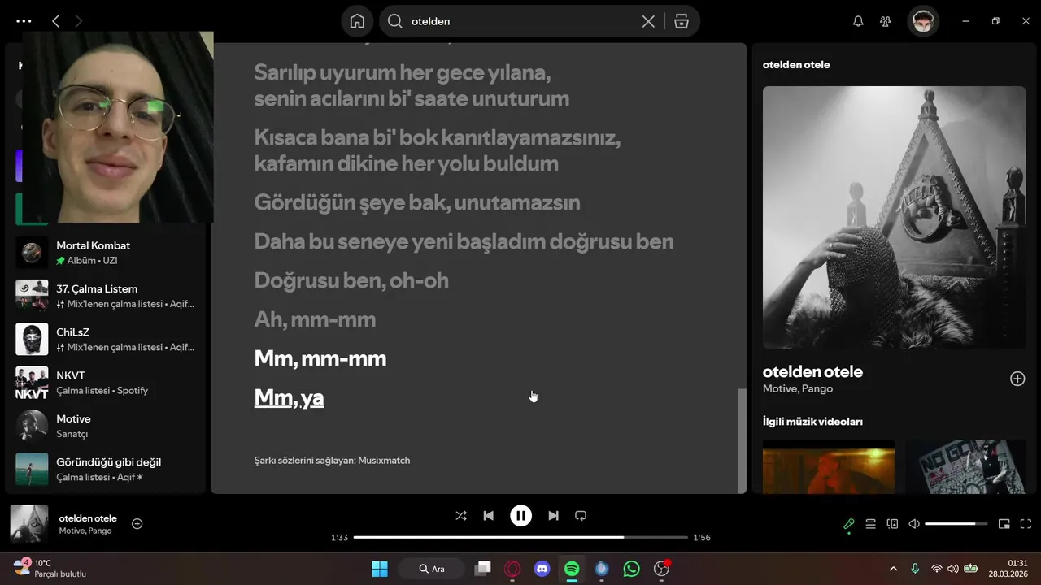
Task: Open Motive, Pango artists in now playing bar
Action: point(85,531)
